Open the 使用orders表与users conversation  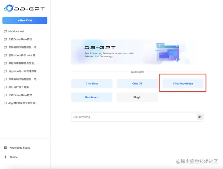pyautogui.click(x=23, y=55)
